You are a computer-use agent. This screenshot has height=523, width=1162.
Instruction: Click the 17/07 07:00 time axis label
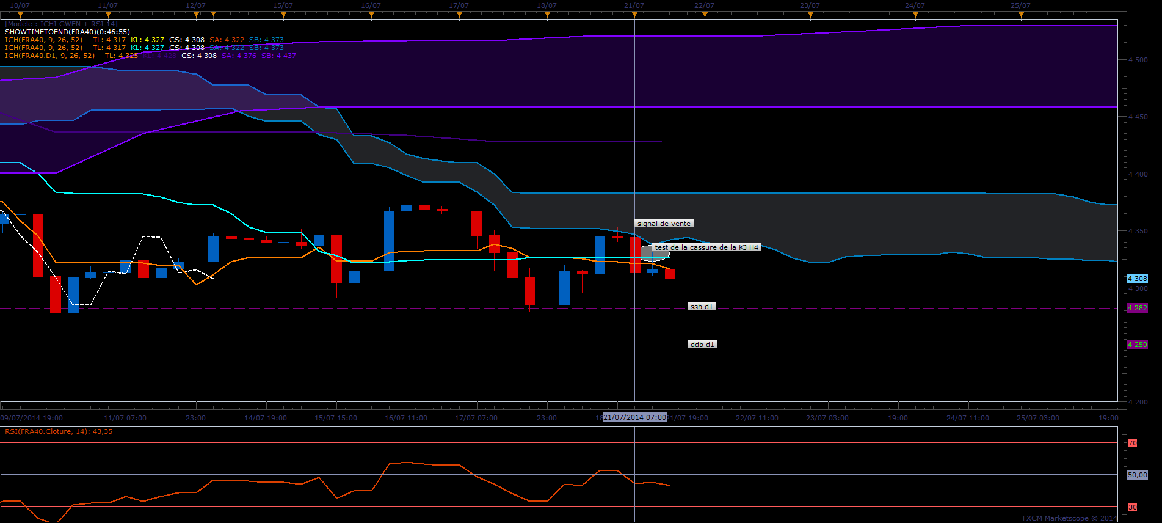[476, 418]
